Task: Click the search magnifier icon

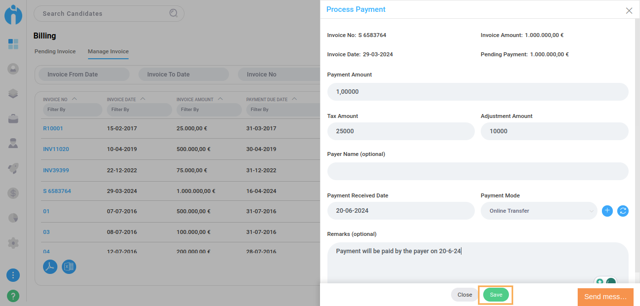Action: click(x=174, y=13)
